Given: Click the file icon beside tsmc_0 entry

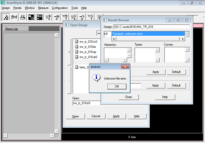Looking at the screenshot, I should (x=77, y=67).
